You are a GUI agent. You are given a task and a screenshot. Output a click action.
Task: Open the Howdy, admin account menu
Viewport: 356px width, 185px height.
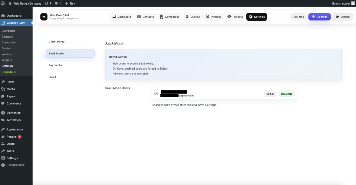[343, 3]
